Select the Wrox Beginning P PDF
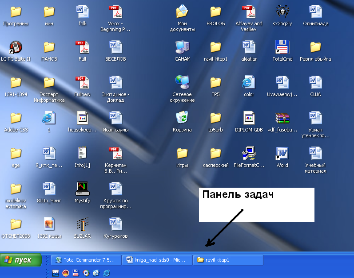The image size is (354, 278). pos(115,12)
